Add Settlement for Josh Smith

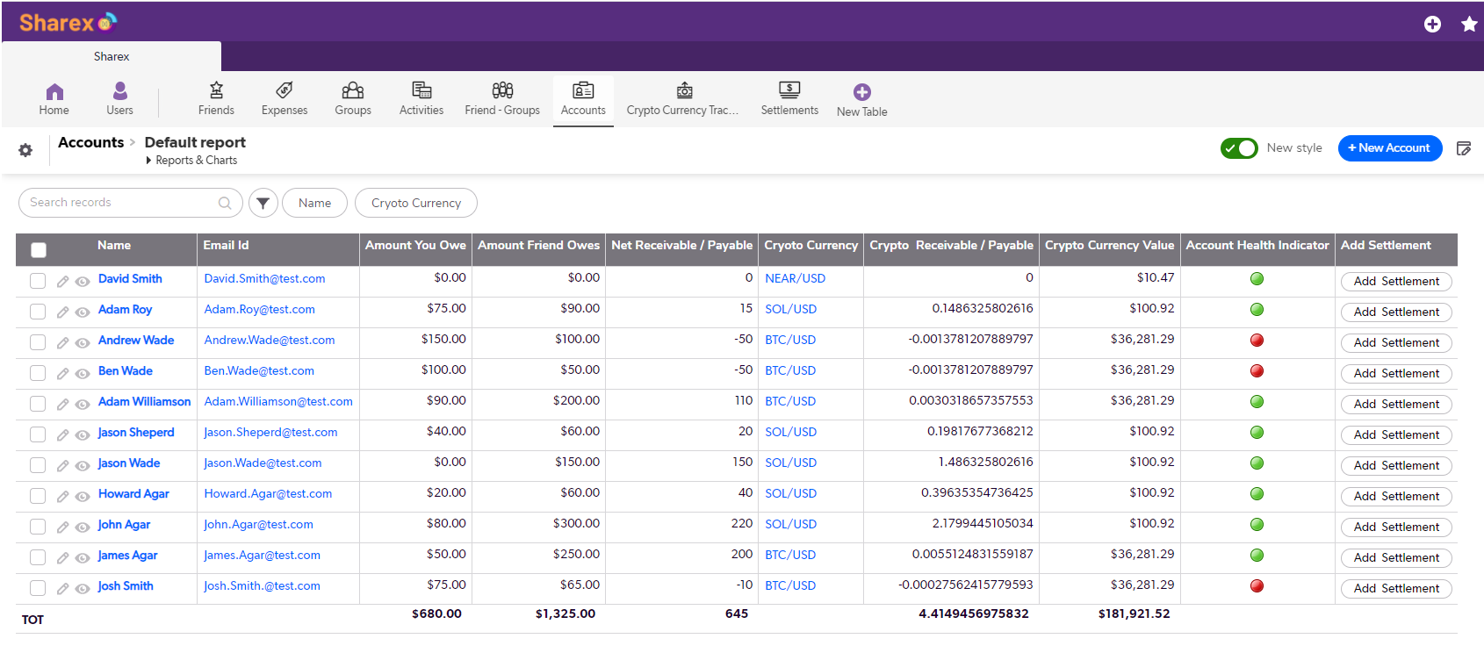(1396, 589)
